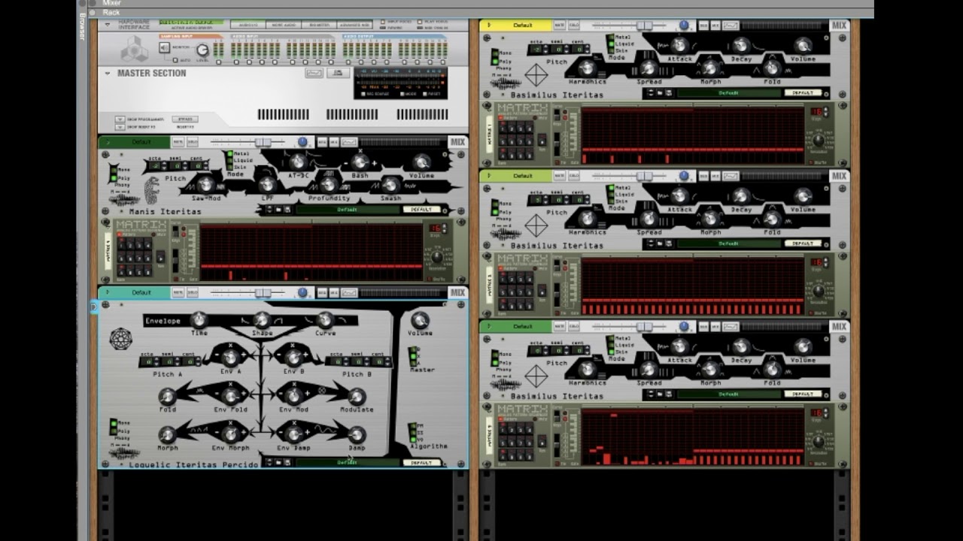Image resolution: width=963 pixels, height=541 pixels.
Task: Click top Basimilus Iteritas Harmonics knob
Action: (587, 68)
